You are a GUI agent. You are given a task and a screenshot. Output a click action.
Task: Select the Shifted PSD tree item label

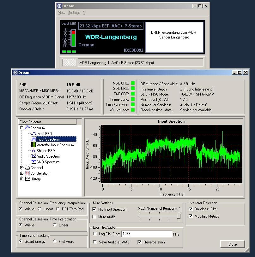(x=46, y=151)
